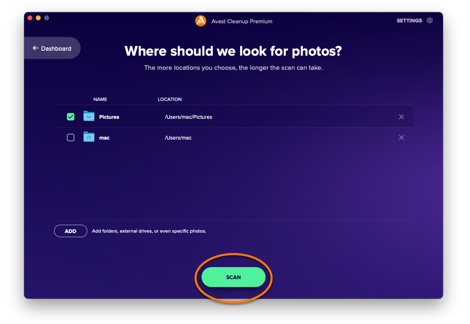Click the Avast logo icon
Screen dimensions: 470x324
[201, 21]
